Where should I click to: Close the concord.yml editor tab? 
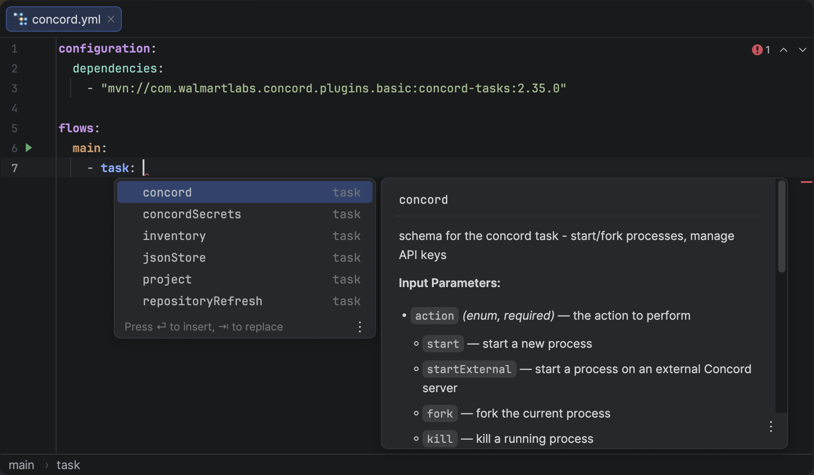111,19
